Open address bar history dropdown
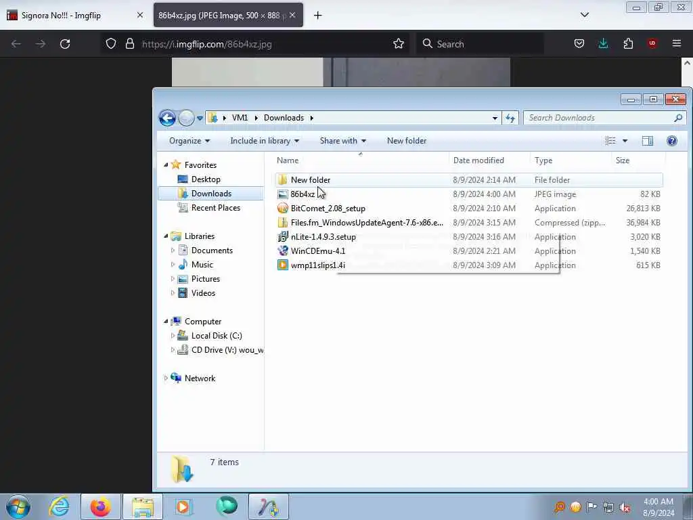The height and width of the screenshot is (520, 693). click(495, 118)
